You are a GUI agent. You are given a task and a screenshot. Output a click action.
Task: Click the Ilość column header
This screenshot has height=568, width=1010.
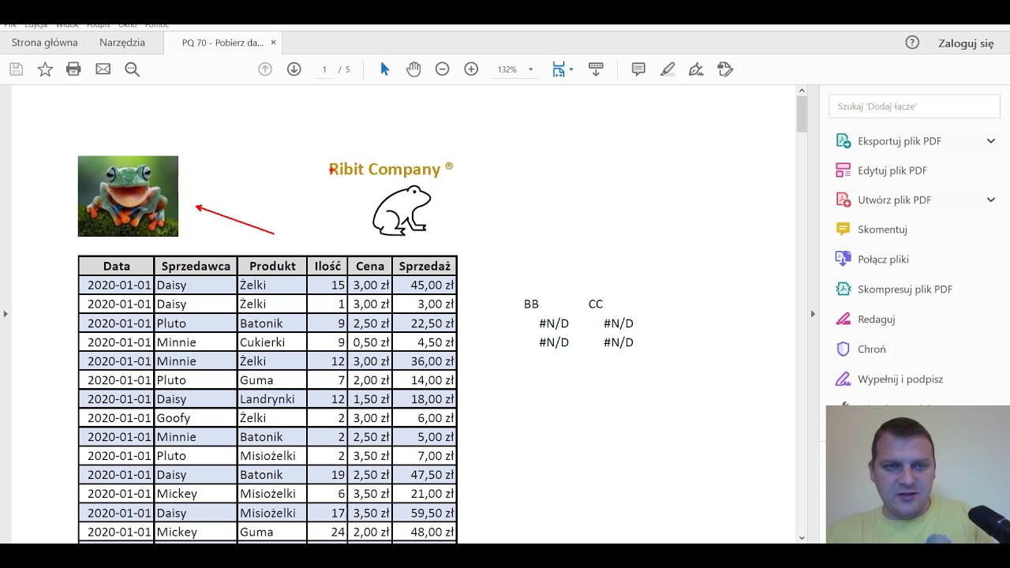[327, 266]
